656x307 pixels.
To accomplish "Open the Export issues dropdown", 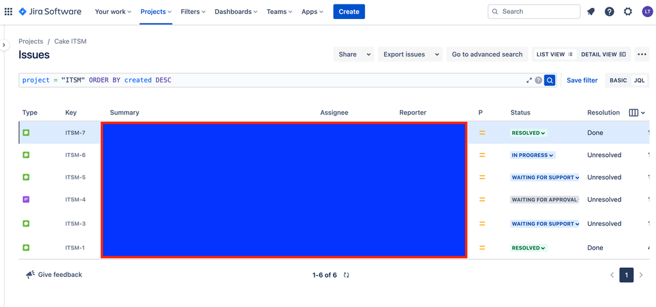I will tap(410, 54).
